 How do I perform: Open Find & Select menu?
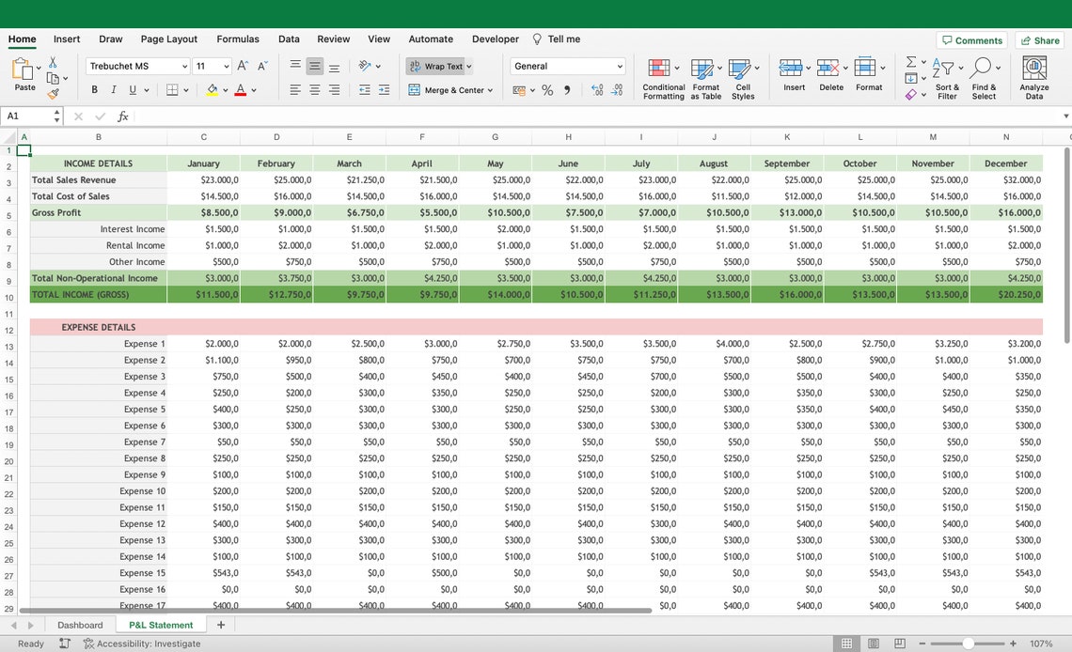[x=984, y=79]
